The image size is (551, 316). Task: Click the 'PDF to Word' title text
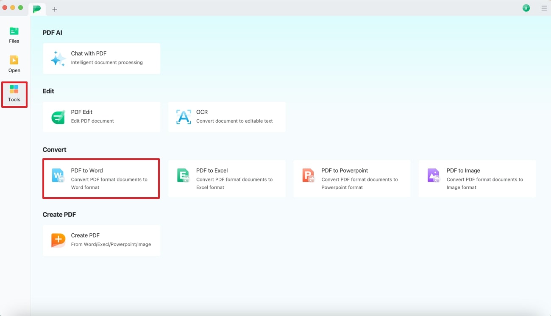tap(87, 171)
